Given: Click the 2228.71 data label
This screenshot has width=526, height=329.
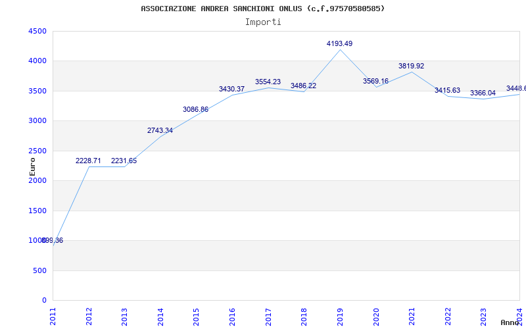Looking at the screenshot, I should pyautogui.click(x=88, y=161).
